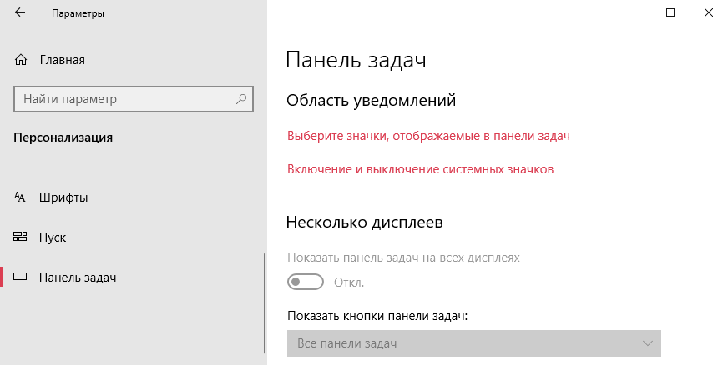Click the Пуск start icon in the sidebar
The width and height of the screenshot is (718, 365).
point(21,237)
